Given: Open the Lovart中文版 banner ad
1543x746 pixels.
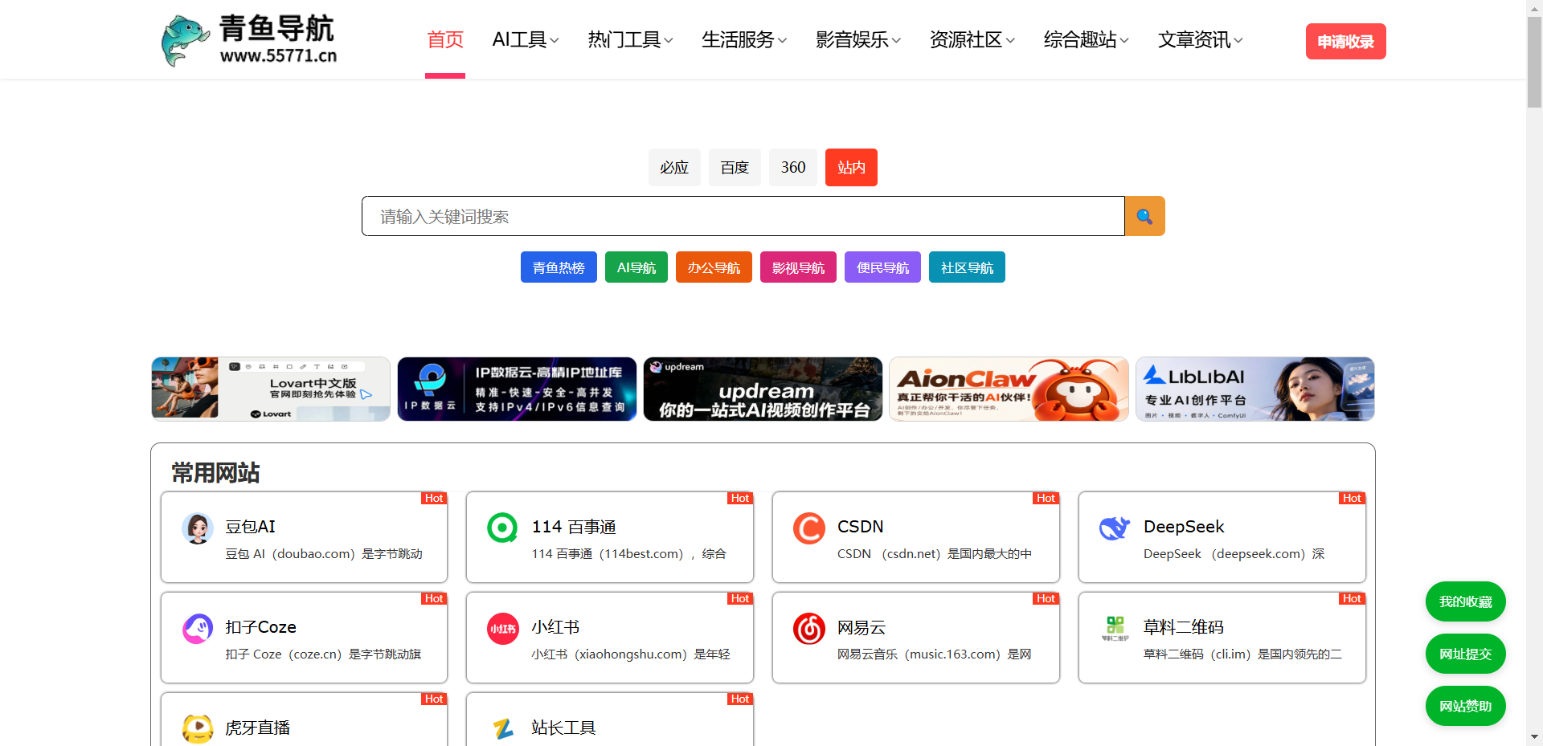Looking at the screenshot, I should pos(271,389).
